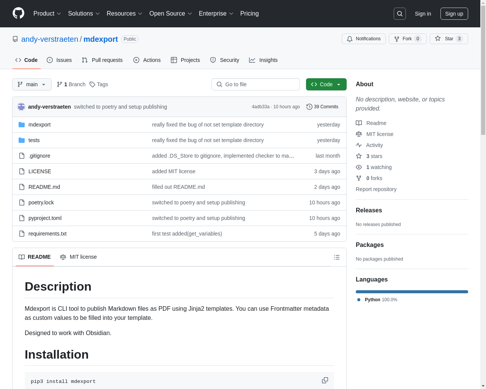Screen dimensions: 486x389
Task: Click the branch icon next to 1 Branch
Action: (x=59, y=84)
